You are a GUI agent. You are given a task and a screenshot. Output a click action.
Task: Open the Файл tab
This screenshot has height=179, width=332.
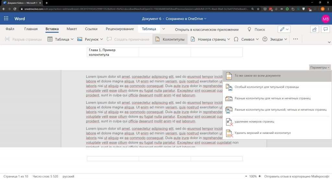[10, 29]
